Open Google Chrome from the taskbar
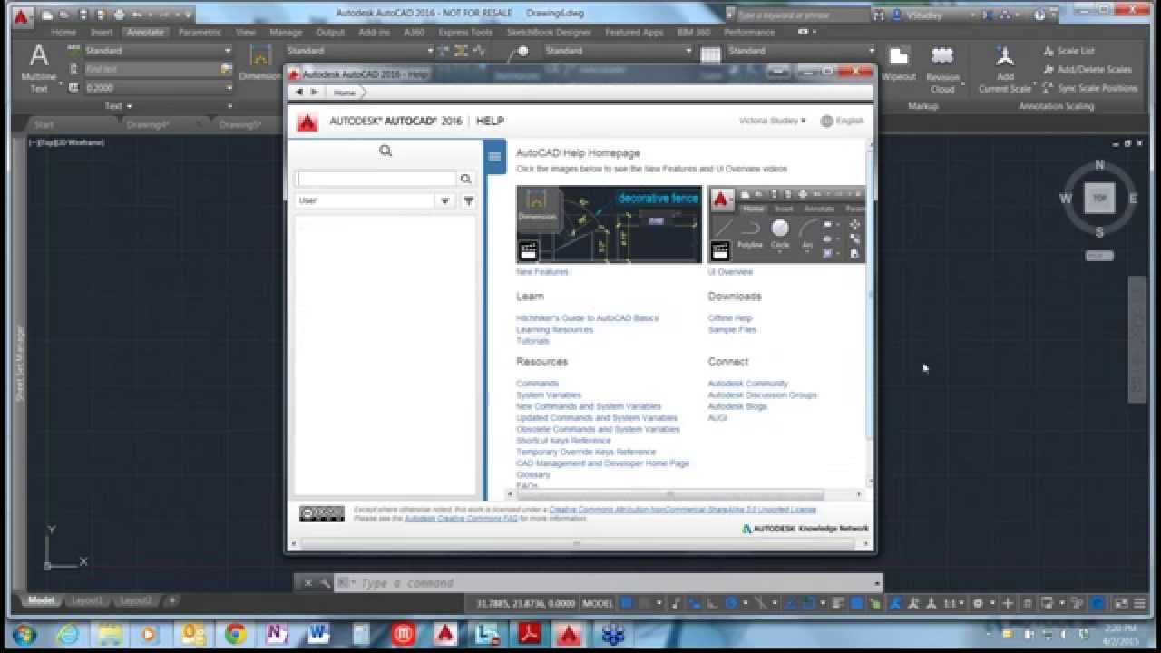Image resolution: width=1161 pixels, height=653 pixels. pyautogui.click(x=236, y=633)
